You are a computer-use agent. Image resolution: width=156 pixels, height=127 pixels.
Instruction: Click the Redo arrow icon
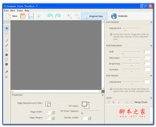point(58,16)
